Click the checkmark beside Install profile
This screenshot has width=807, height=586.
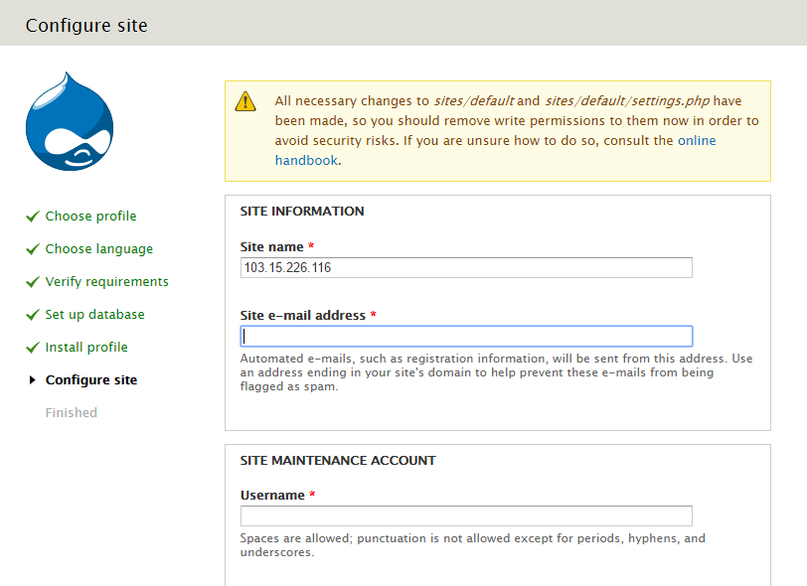point(33,348)
